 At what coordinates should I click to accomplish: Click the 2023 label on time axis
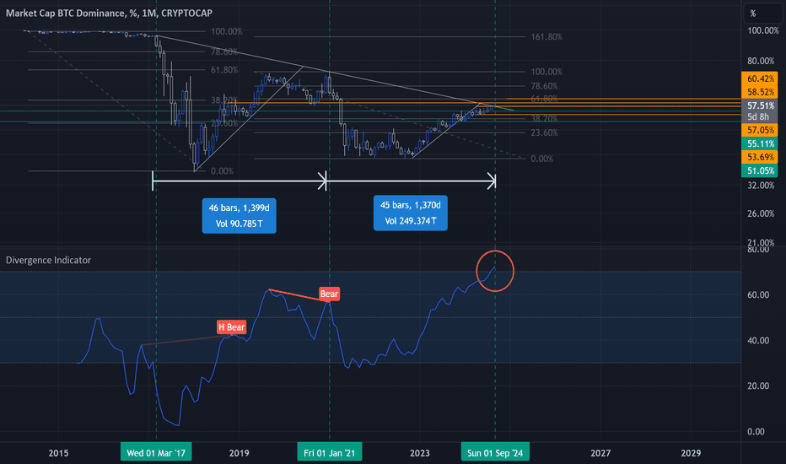coord(420,453)
